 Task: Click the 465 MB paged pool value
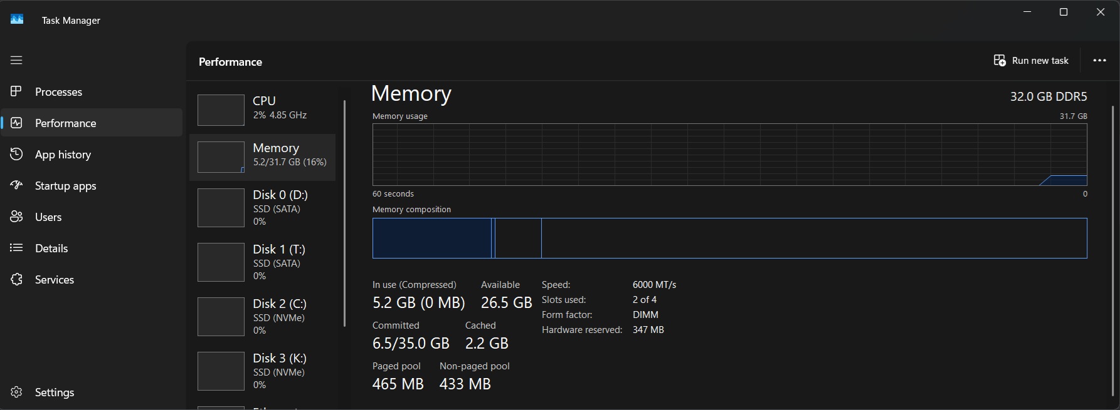tap(398, 384)
